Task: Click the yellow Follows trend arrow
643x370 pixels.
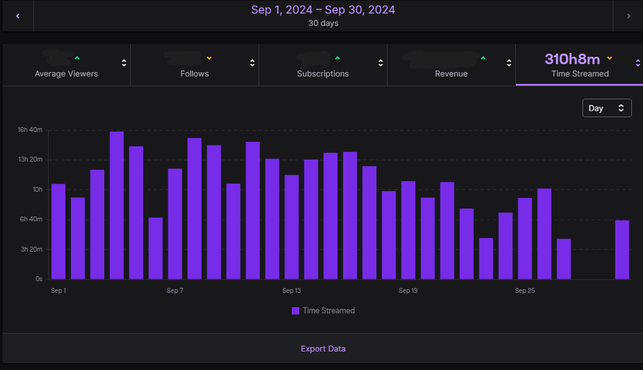Action: point(209,58)
